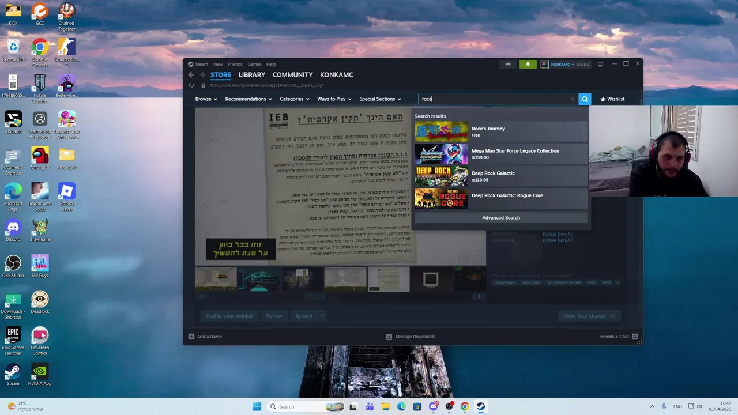Click inside the Steam store search field

point(498,99)
